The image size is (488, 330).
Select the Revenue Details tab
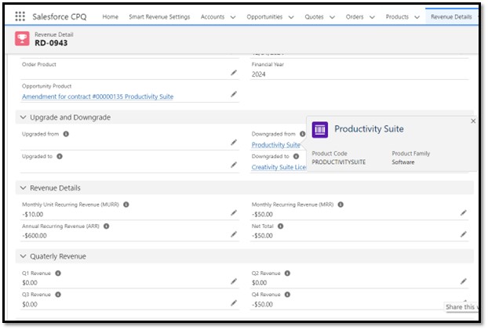point(451,16)
